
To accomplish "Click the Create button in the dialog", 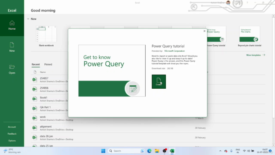I will [x=159, y=81].
